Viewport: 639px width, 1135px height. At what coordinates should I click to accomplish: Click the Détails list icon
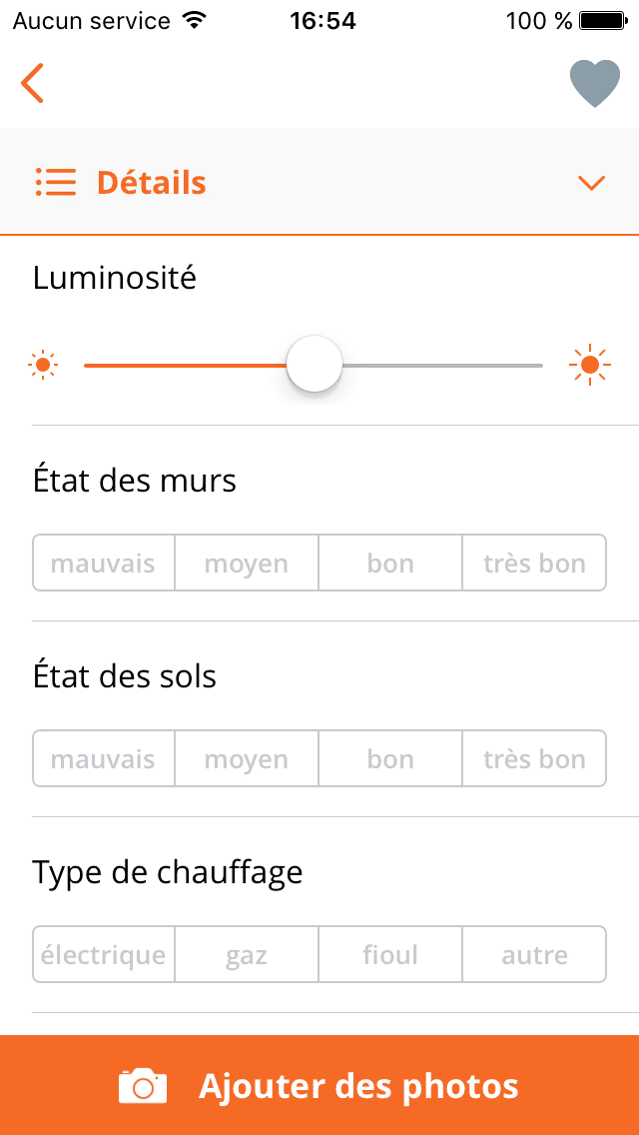(x=55, y=183)
